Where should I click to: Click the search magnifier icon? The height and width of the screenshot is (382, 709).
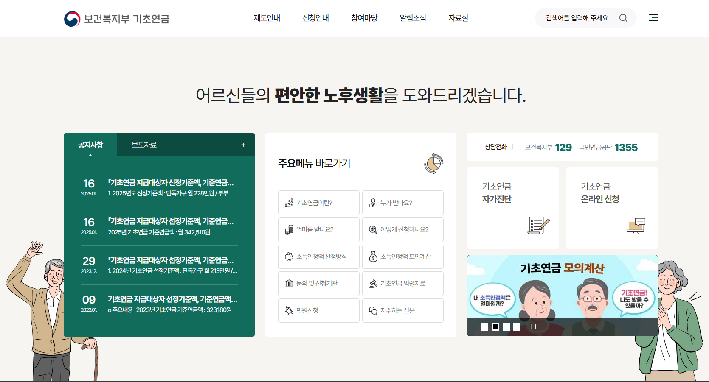623,18
